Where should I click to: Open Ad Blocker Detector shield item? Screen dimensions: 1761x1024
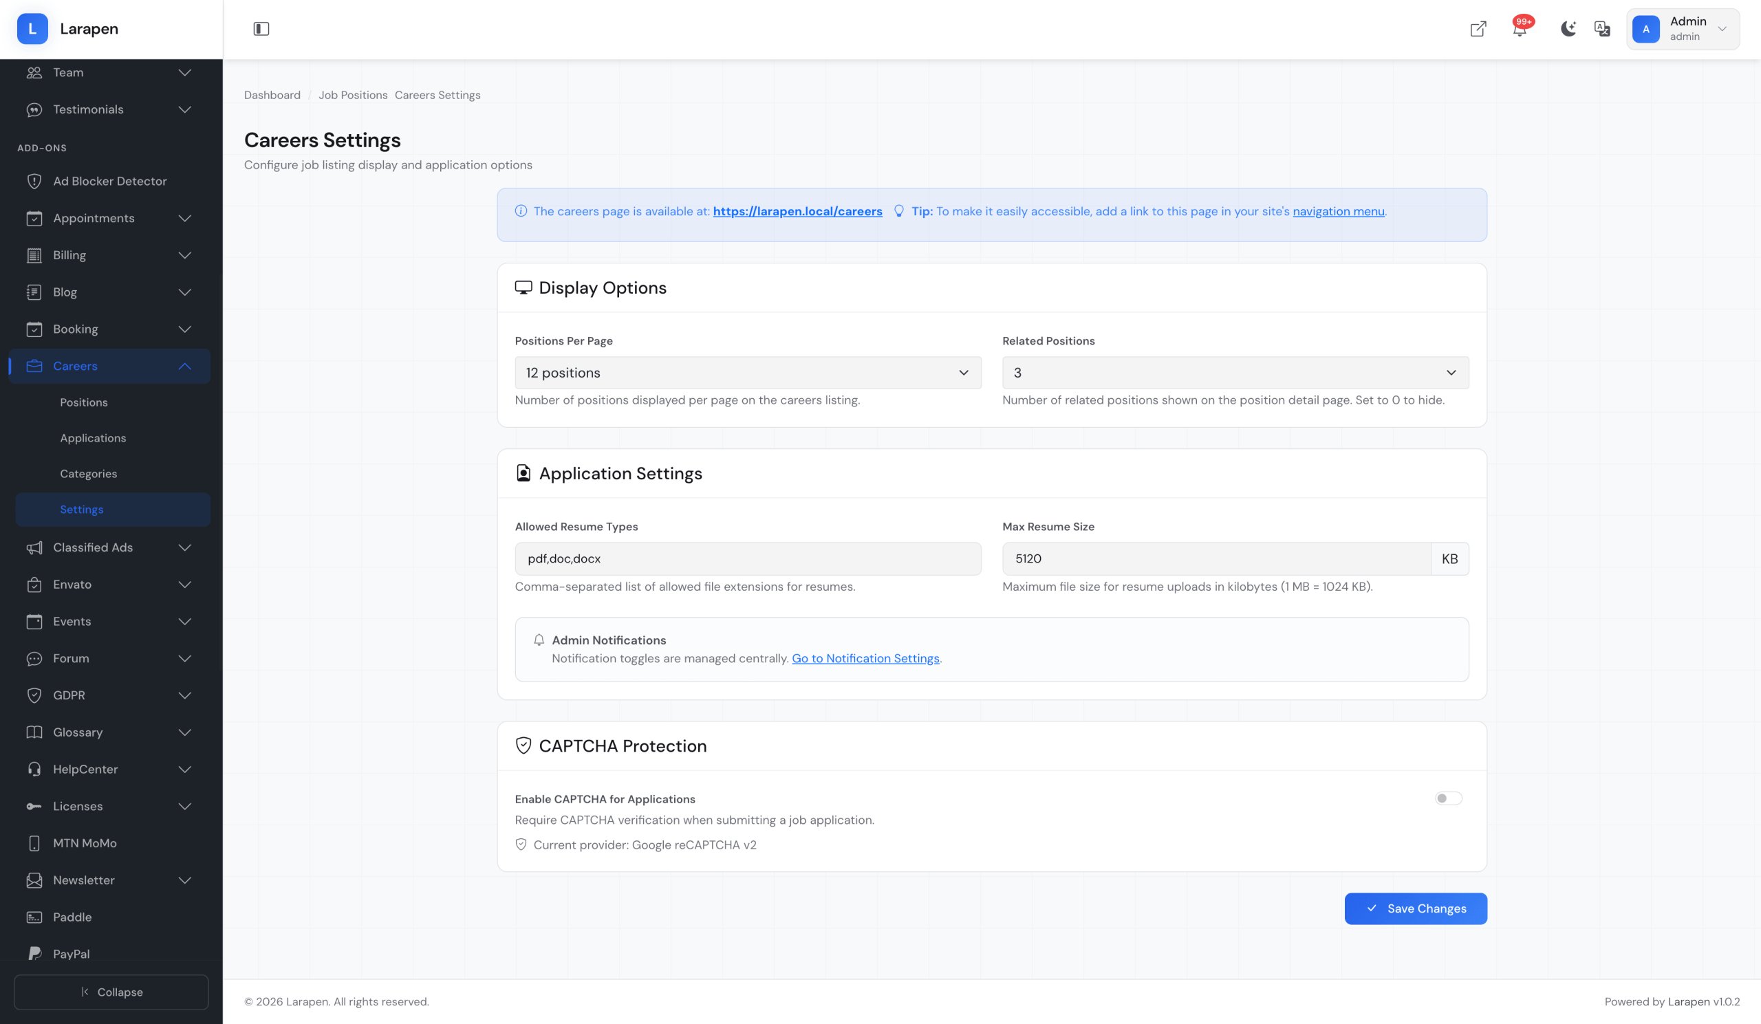[x=109, y=181]
